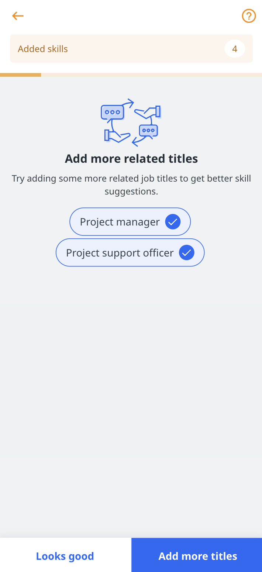Click the lower-right chat bubble in illustration

point(148,131)
